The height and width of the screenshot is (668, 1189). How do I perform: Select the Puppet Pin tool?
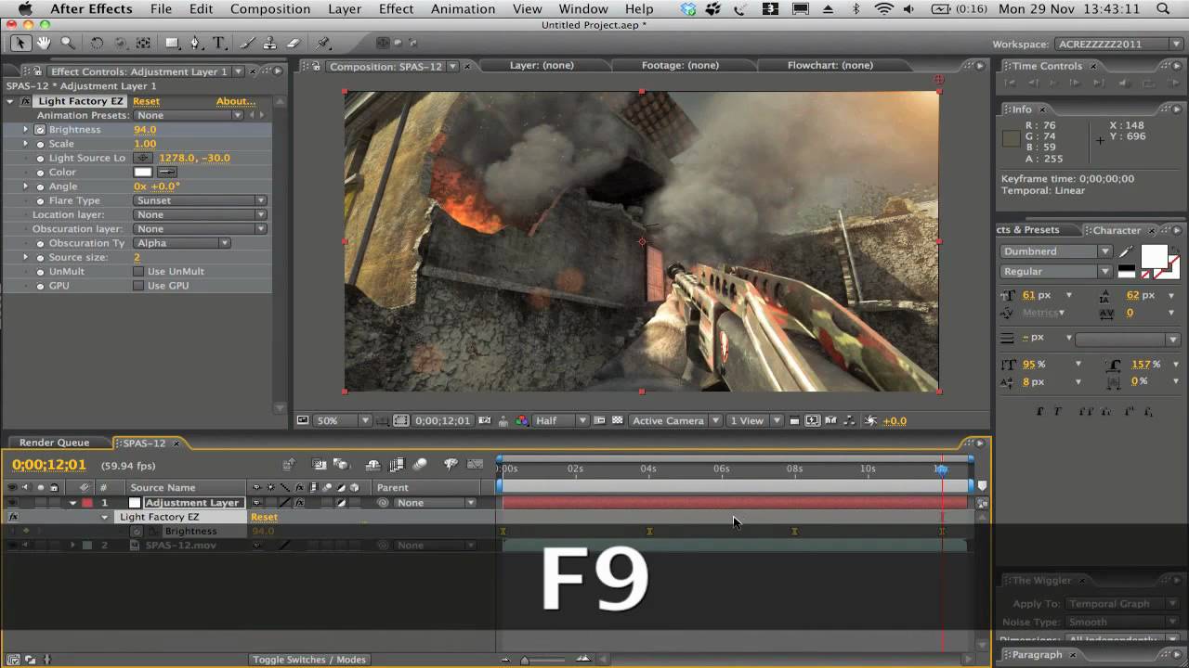[x=323, y=43]
